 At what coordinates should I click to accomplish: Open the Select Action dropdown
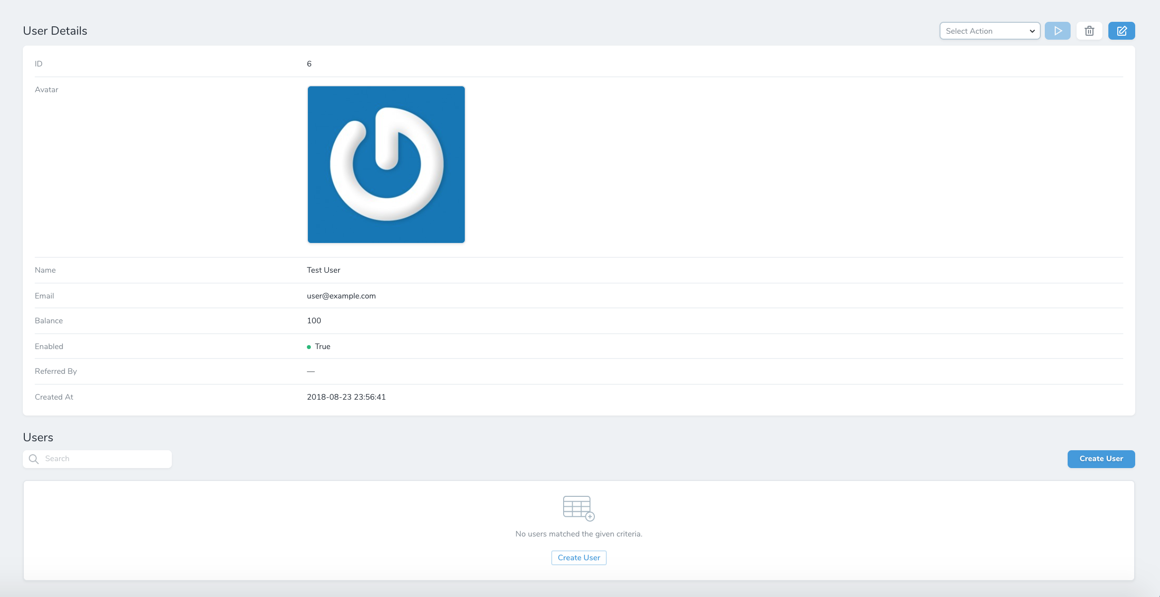tap(990, 31)
